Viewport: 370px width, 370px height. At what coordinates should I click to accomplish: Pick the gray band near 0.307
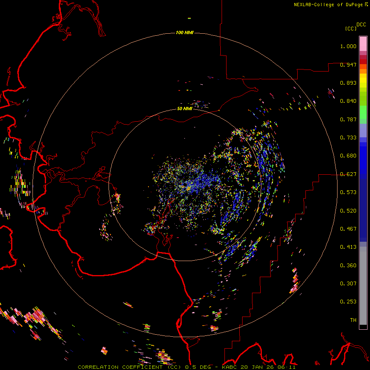(363, 288)
